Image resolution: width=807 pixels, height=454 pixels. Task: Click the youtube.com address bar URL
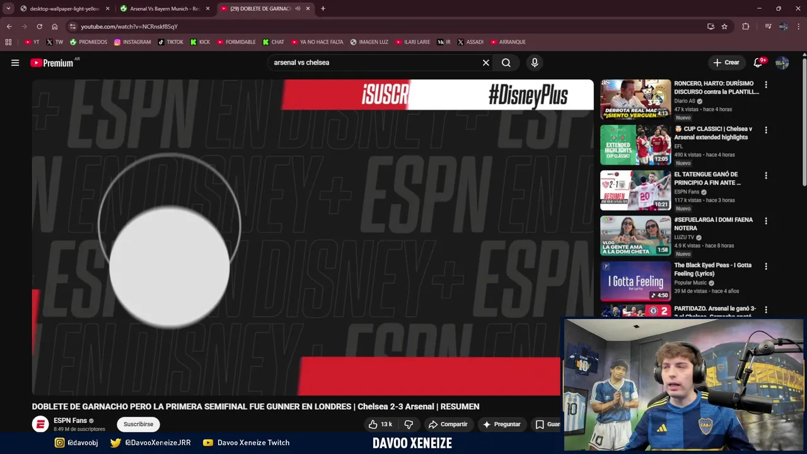coord(129,26)
